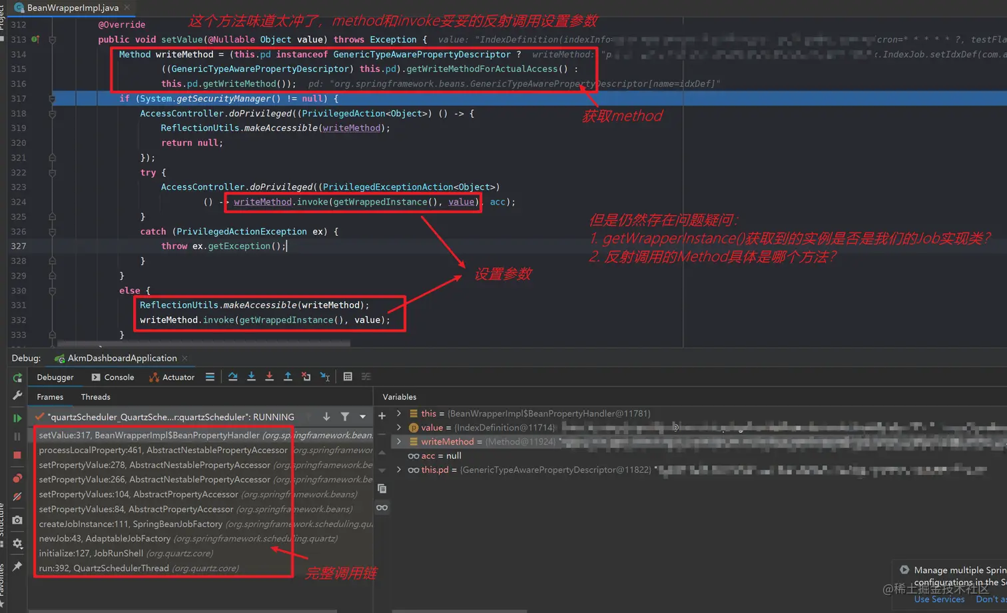The width and height of the screenshot is (1007, 613).
Task: Close the BeanWrapperImpl.java tab
Action: 127,7
